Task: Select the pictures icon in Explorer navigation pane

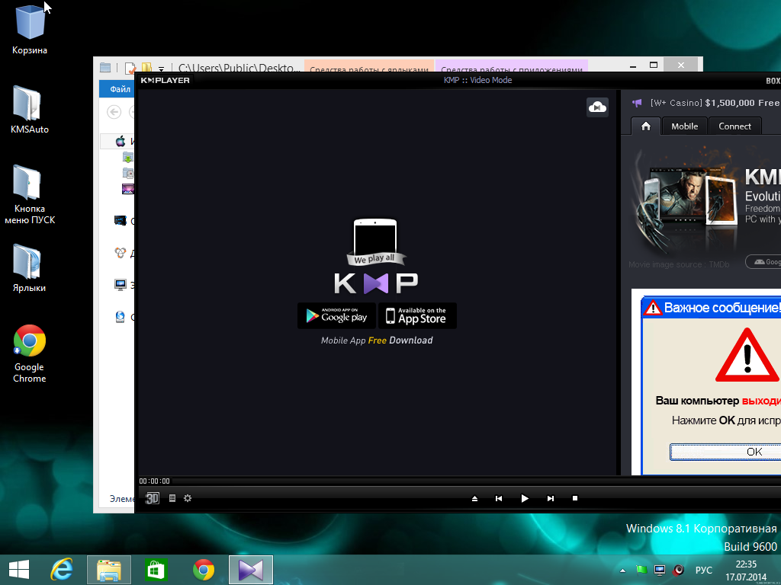Action: click(128, 189)
